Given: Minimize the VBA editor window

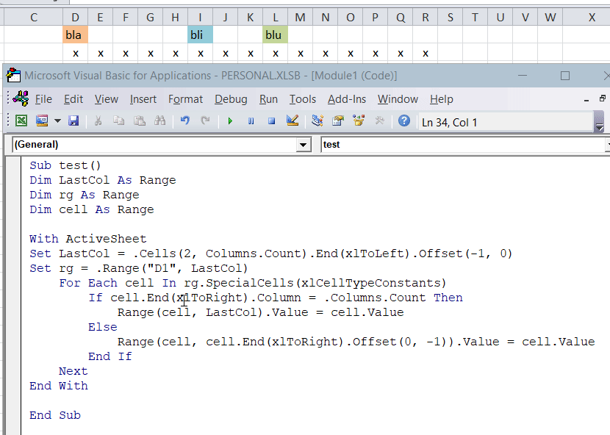Looking at the screenshot, I should 523,76.
